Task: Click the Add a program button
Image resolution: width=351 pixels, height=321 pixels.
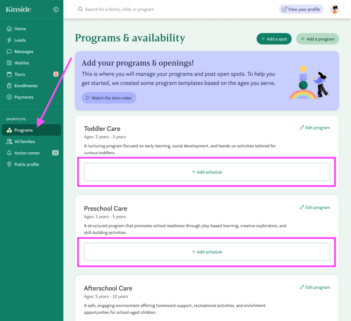Action: pos(317,39)
